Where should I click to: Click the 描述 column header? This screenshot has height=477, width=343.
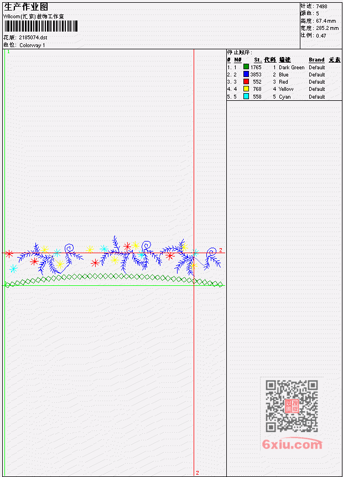pos(285,60)
